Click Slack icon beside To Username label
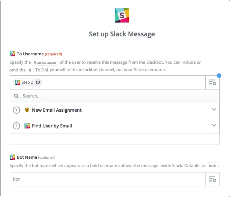 (x=12, y=54)
